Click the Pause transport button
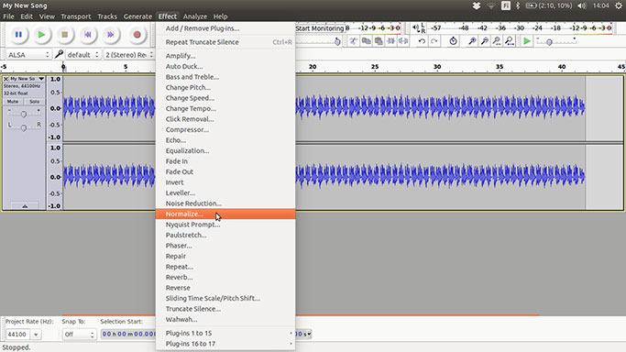The image size is (626, 352). click(18, 35)
